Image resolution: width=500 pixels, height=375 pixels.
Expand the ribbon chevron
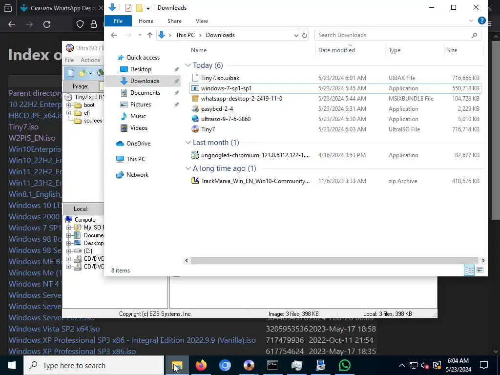point(471,21)
